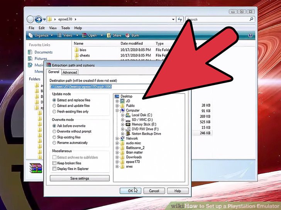This screenshot has height=210, width=281.
Task: Expand Local Disk (C:) node
Action: point(123,115)
